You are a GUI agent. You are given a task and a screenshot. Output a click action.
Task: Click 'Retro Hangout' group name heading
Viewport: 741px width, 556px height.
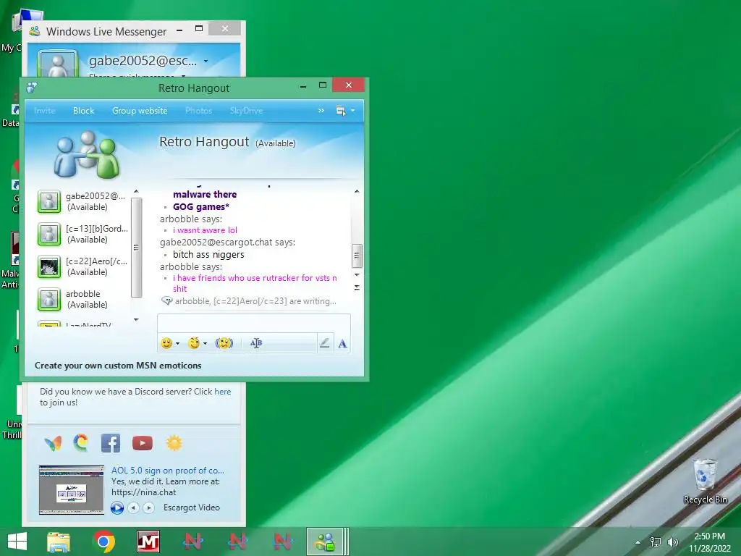(204, 142)
